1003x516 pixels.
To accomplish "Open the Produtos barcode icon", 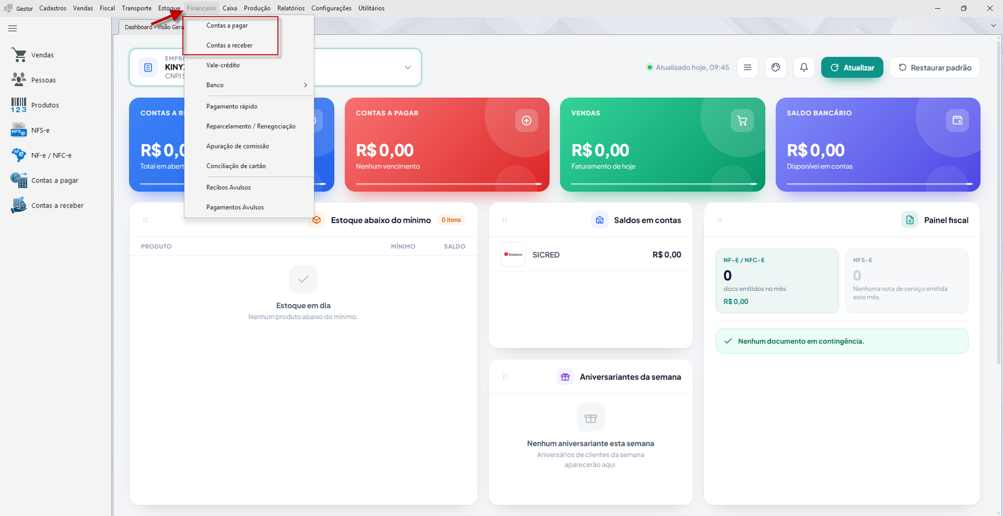I will click(19, 105).
